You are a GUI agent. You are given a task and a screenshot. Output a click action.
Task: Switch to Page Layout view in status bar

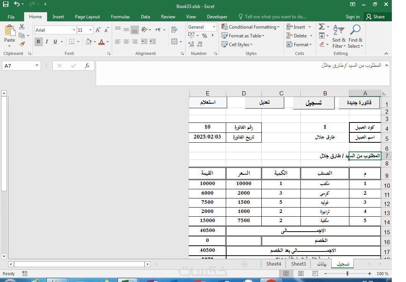coord(301,274)
